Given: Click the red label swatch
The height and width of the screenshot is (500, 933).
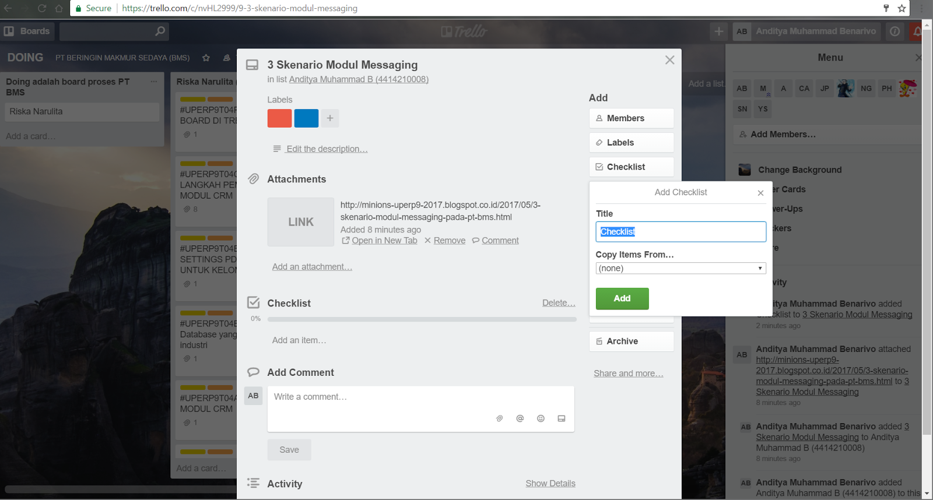Looking at the screenshot, I should 279,118.
